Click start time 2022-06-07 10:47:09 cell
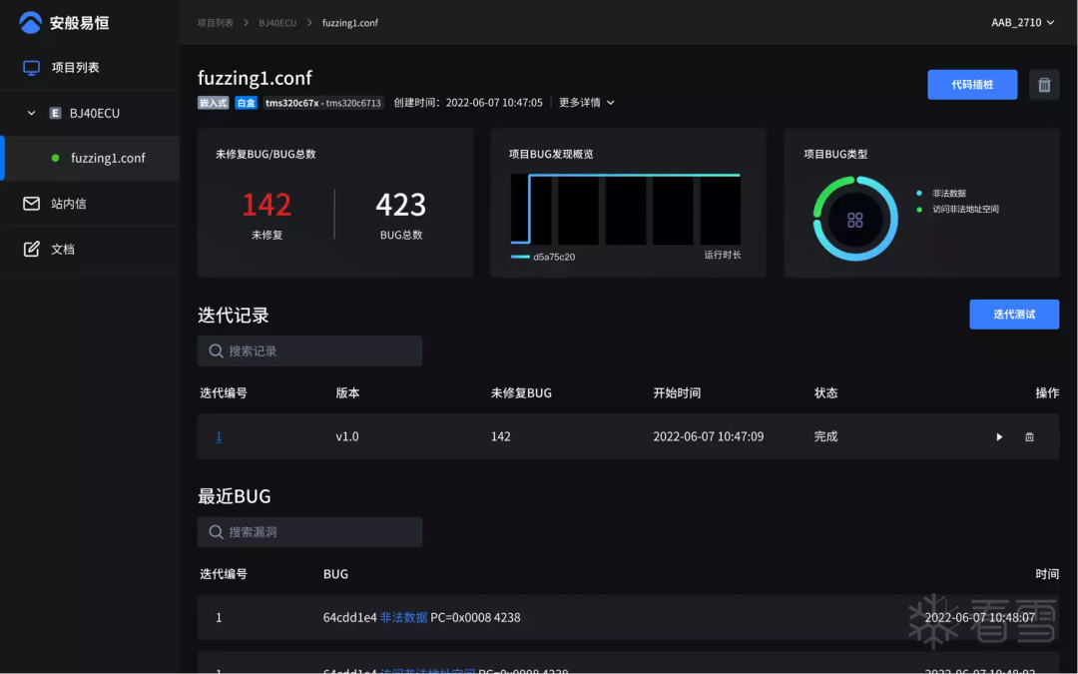 point(708,436)
